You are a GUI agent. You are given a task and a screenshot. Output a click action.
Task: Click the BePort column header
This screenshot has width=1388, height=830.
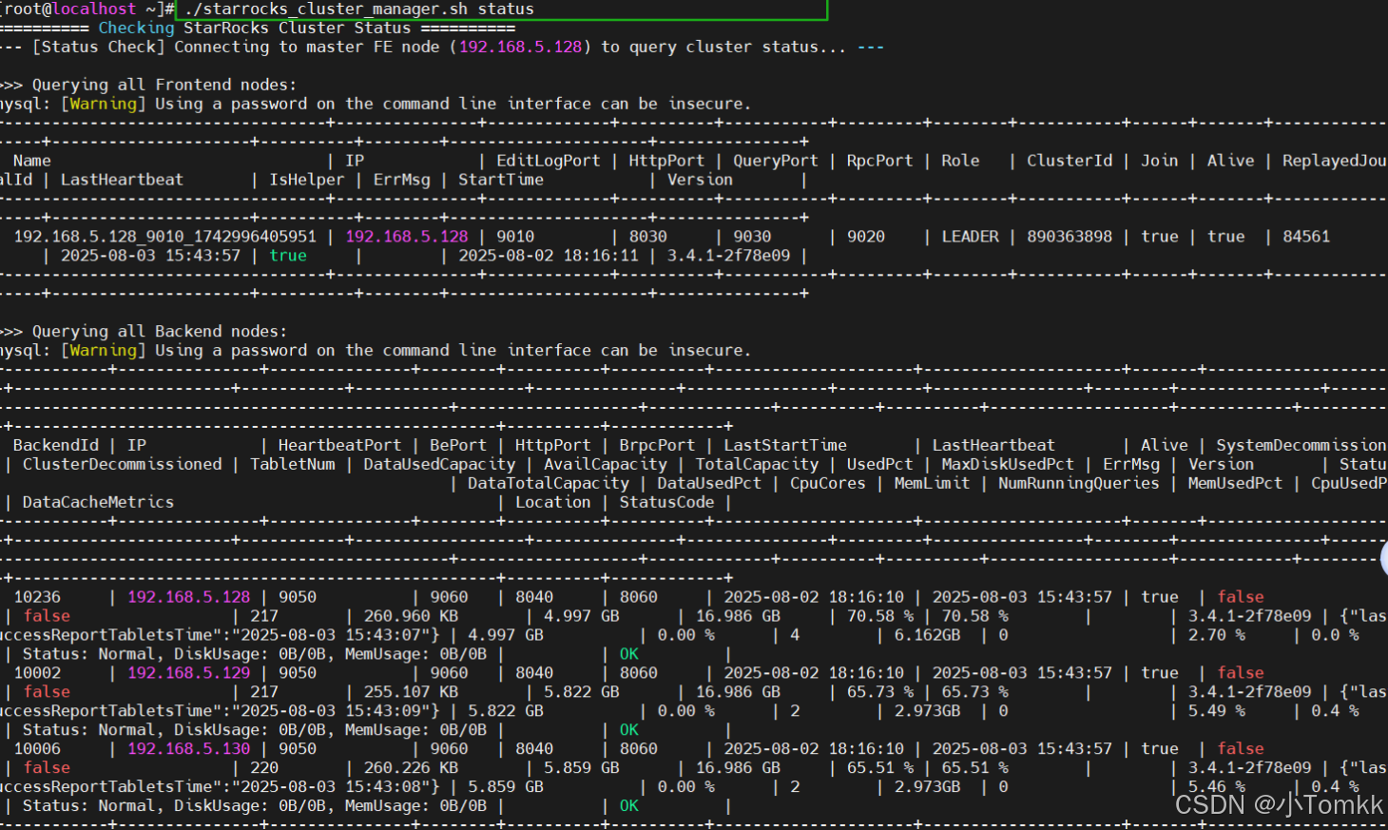click(x=458, y=446)
